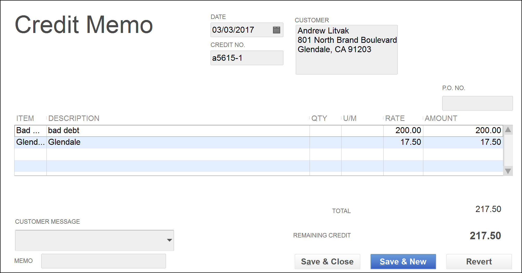The height and width of the screenshot is (273, 522).
Task: Click the item table scrollbar track
Action: [x=508, y=151]
